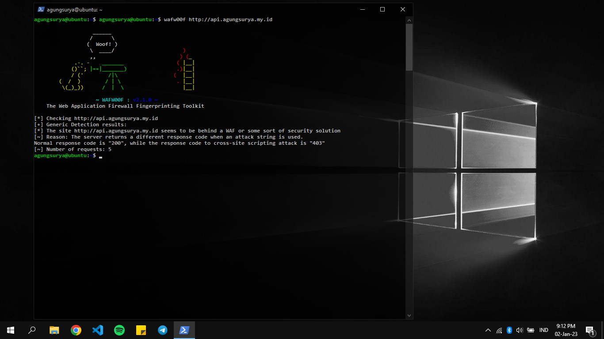Open the Wi-Fi network flyout

tap(499, 330)
